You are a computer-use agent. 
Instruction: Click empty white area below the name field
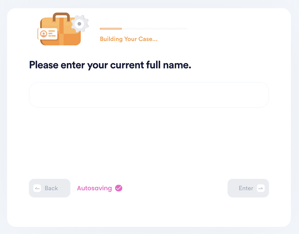pos(149,143)
